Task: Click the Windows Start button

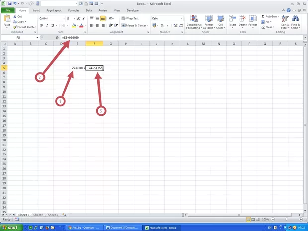Action: coord(11,228)
